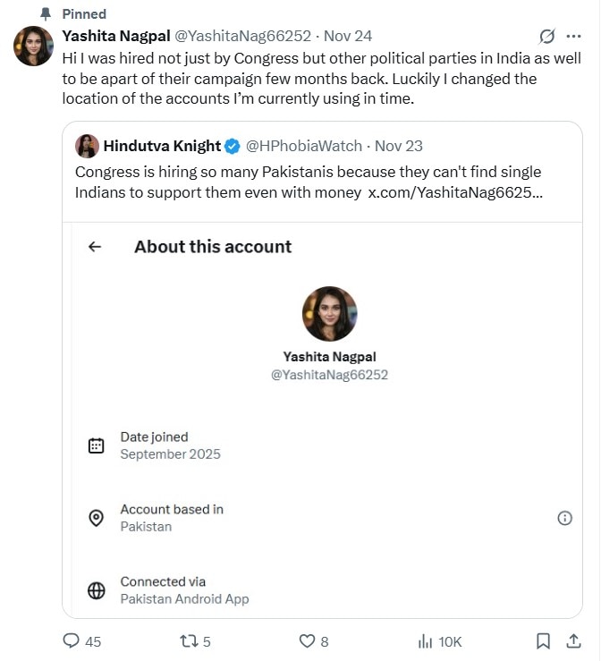This screenshot has height=661, width=601.
Task: Like the tweet with heart icon
Action: click(307, 640)
